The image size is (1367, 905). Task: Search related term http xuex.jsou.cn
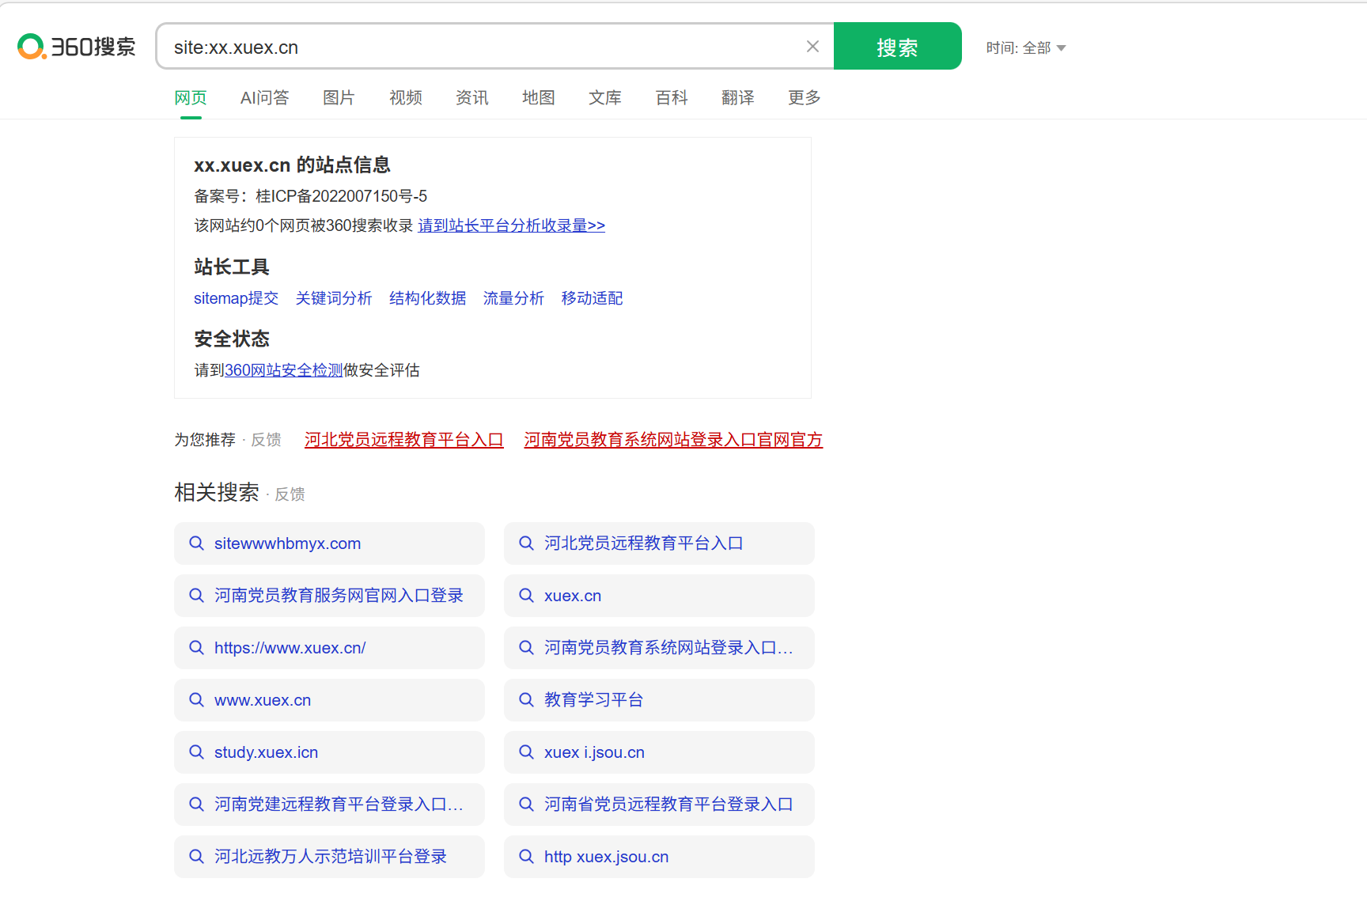(x=659, y=857)
